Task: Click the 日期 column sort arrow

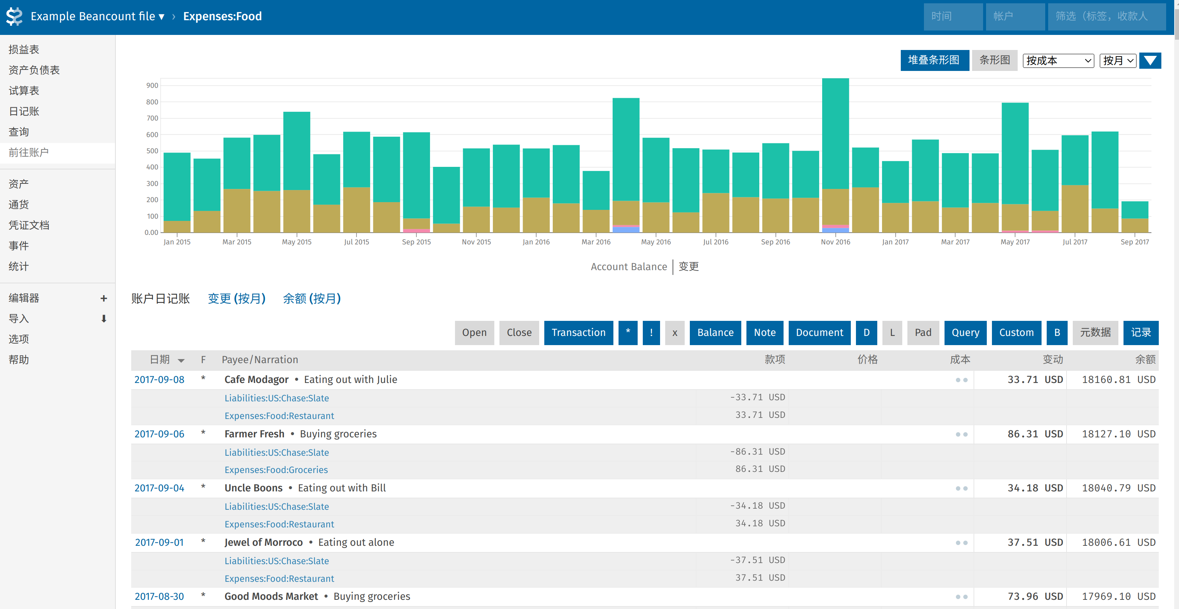Action: 181,361
